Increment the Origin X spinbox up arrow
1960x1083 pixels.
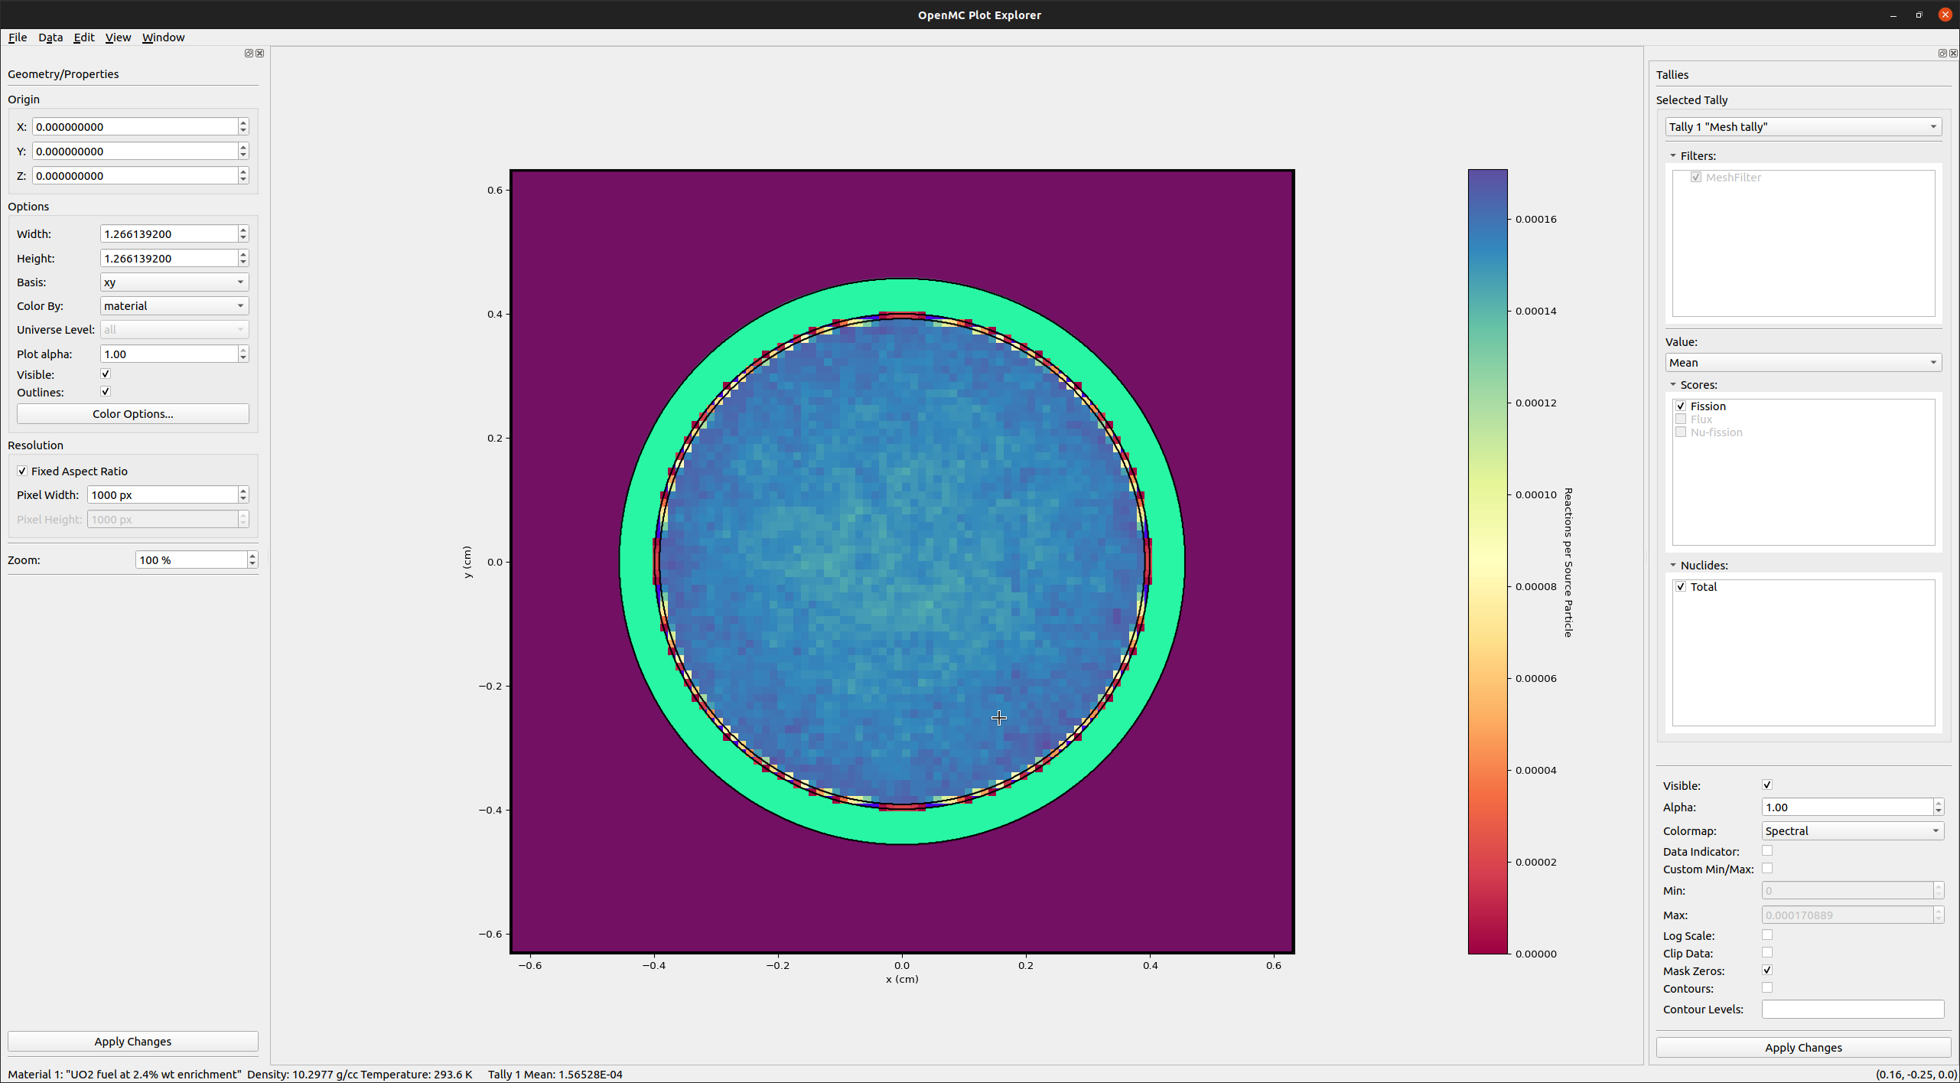[x=243, y=122]
